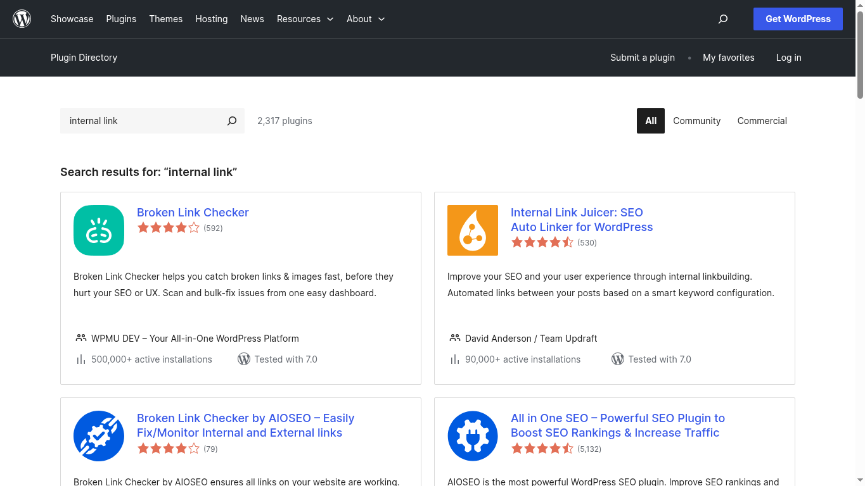Filter results by Commercial plugins

pyautogui.click(x=762, y=121)
